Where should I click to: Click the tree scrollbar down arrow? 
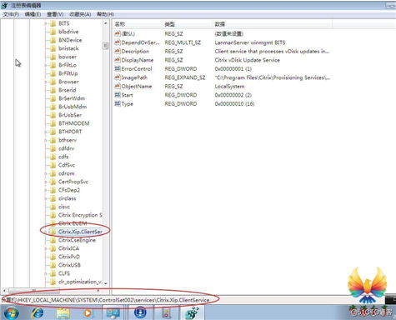coord(106,283)
